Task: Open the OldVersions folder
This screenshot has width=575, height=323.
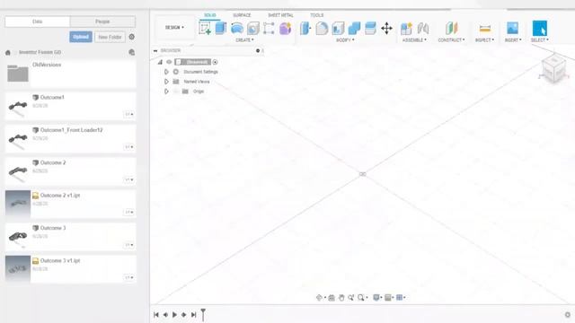Action: 70,74
